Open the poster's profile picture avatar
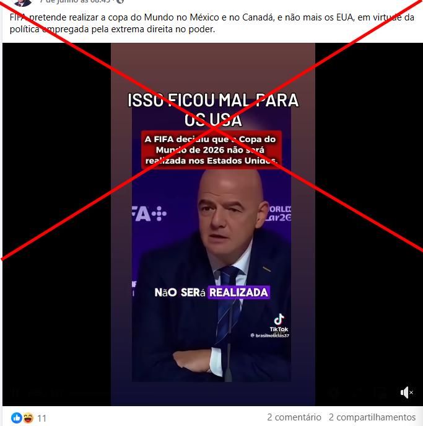Viewport: 423px width, 426px height. tap(23, 2)
